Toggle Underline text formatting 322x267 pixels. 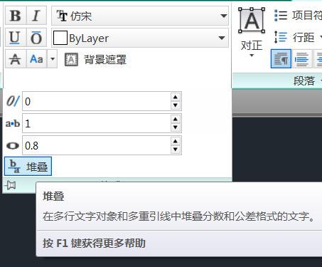[16, 38]
